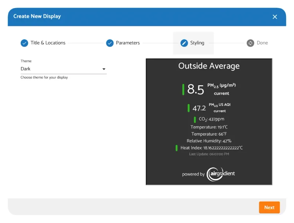This screenshot has width=294, height=223.
Task: Click the Done step refresh icon
Action: pos(250,43)
